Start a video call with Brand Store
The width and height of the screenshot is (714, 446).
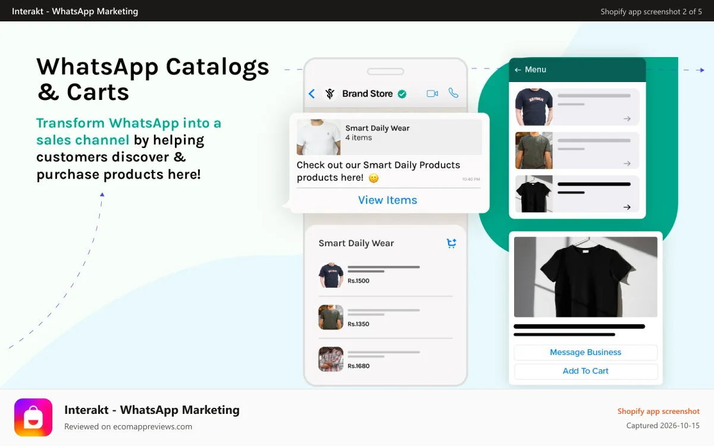point(433,93)
